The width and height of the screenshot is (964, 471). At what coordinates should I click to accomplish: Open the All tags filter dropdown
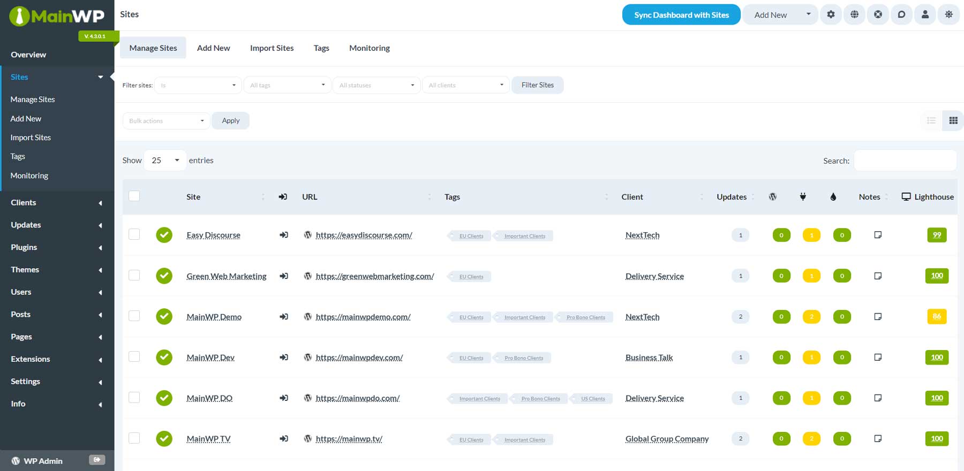(287, 85)
